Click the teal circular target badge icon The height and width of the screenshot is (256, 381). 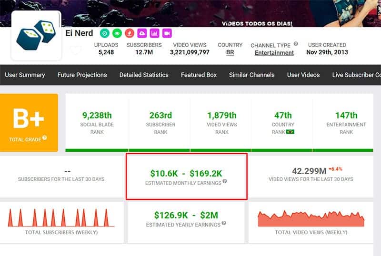click(105, 33)
